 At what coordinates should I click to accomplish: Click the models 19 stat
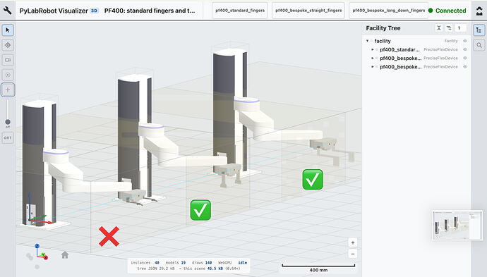(x=176, y=262)
